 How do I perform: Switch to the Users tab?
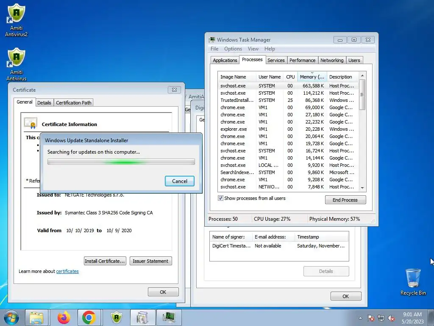click(354, 60)
